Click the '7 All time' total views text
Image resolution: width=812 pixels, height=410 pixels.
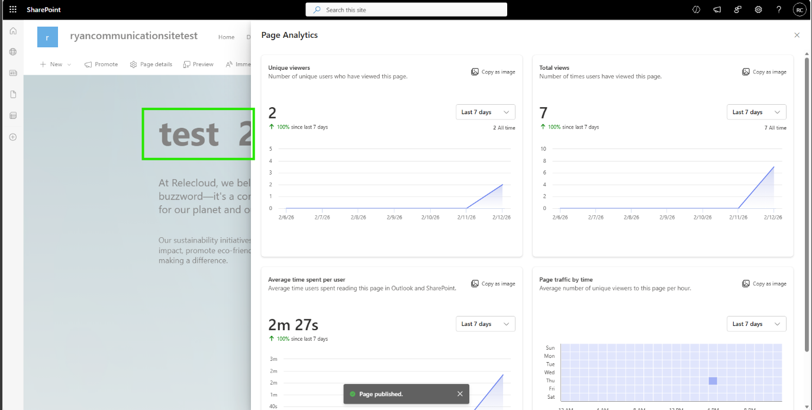click(x=775, y=128)
